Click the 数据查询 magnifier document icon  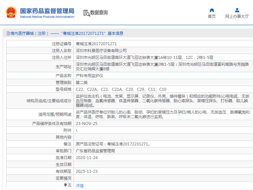86,13
